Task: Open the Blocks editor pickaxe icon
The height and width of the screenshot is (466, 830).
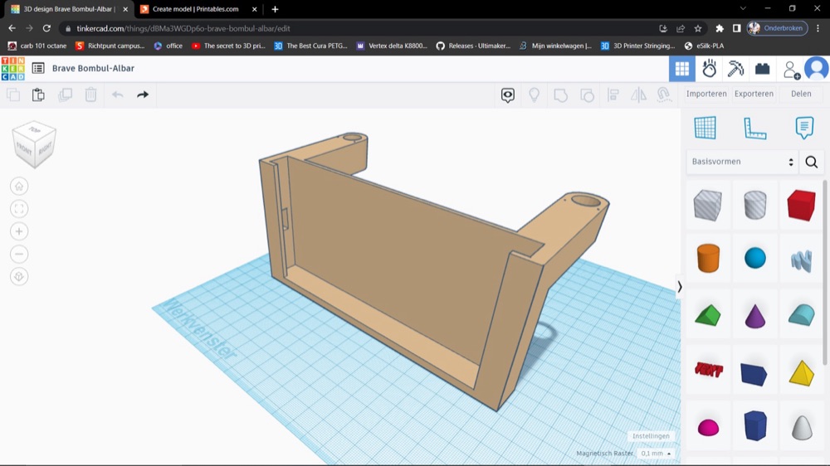Action: click(735, 69)
